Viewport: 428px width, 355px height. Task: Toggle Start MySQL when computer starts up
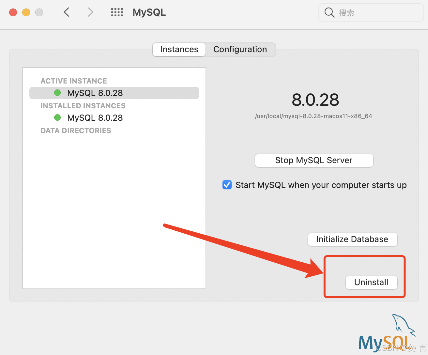pos(227,185)
